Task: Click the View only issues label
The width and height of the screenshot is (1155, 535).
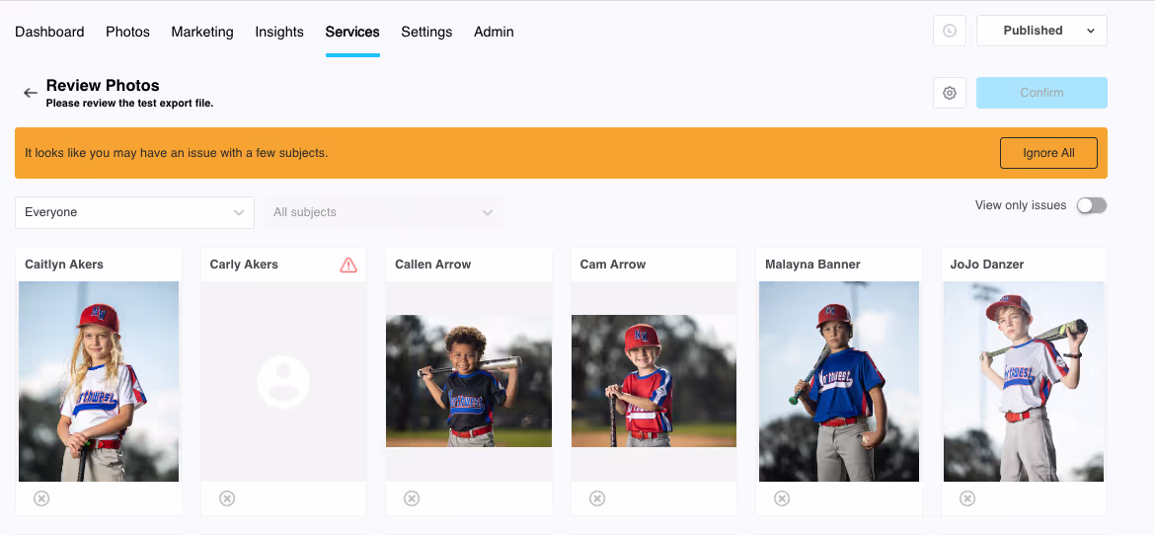Action: (1021, 205)
